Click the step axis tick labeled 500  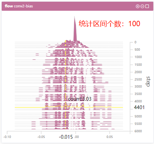point(137,50)
